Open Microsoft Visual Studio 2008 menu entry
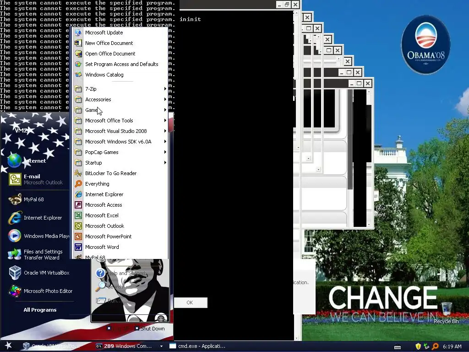 (121, 131)
